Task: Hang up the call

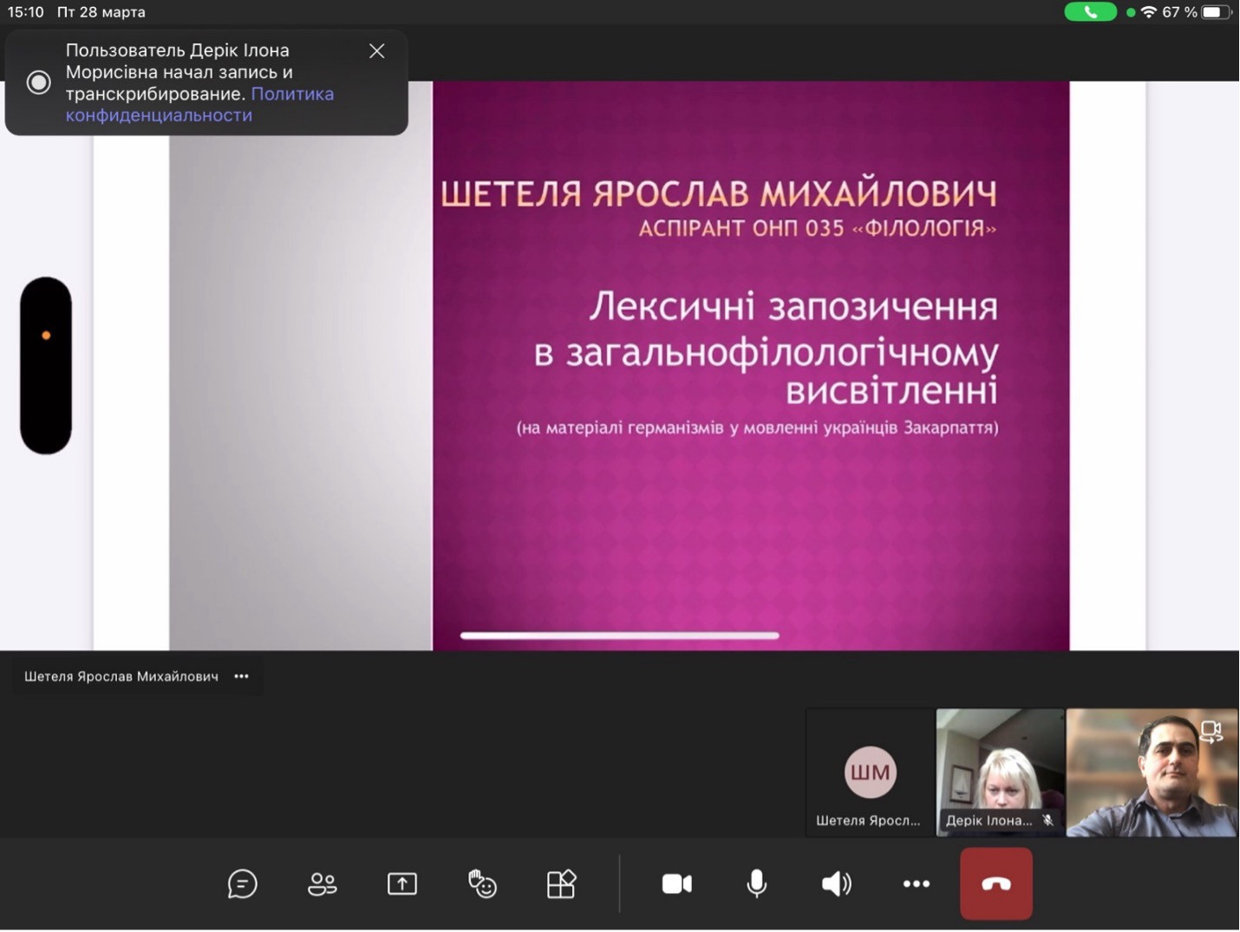Action: [996, 884]
